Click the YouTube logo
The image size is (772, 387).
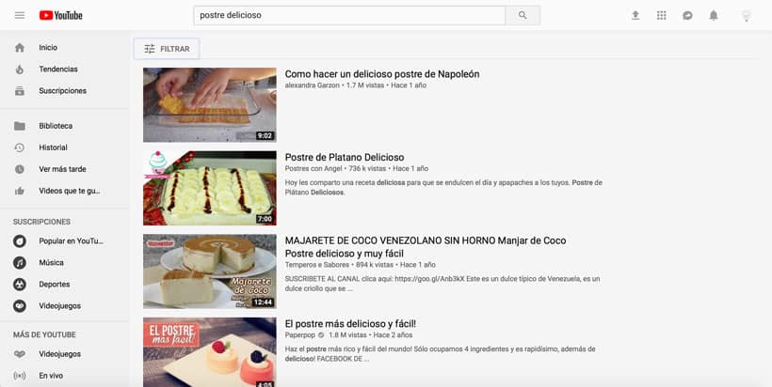[61, 15]
